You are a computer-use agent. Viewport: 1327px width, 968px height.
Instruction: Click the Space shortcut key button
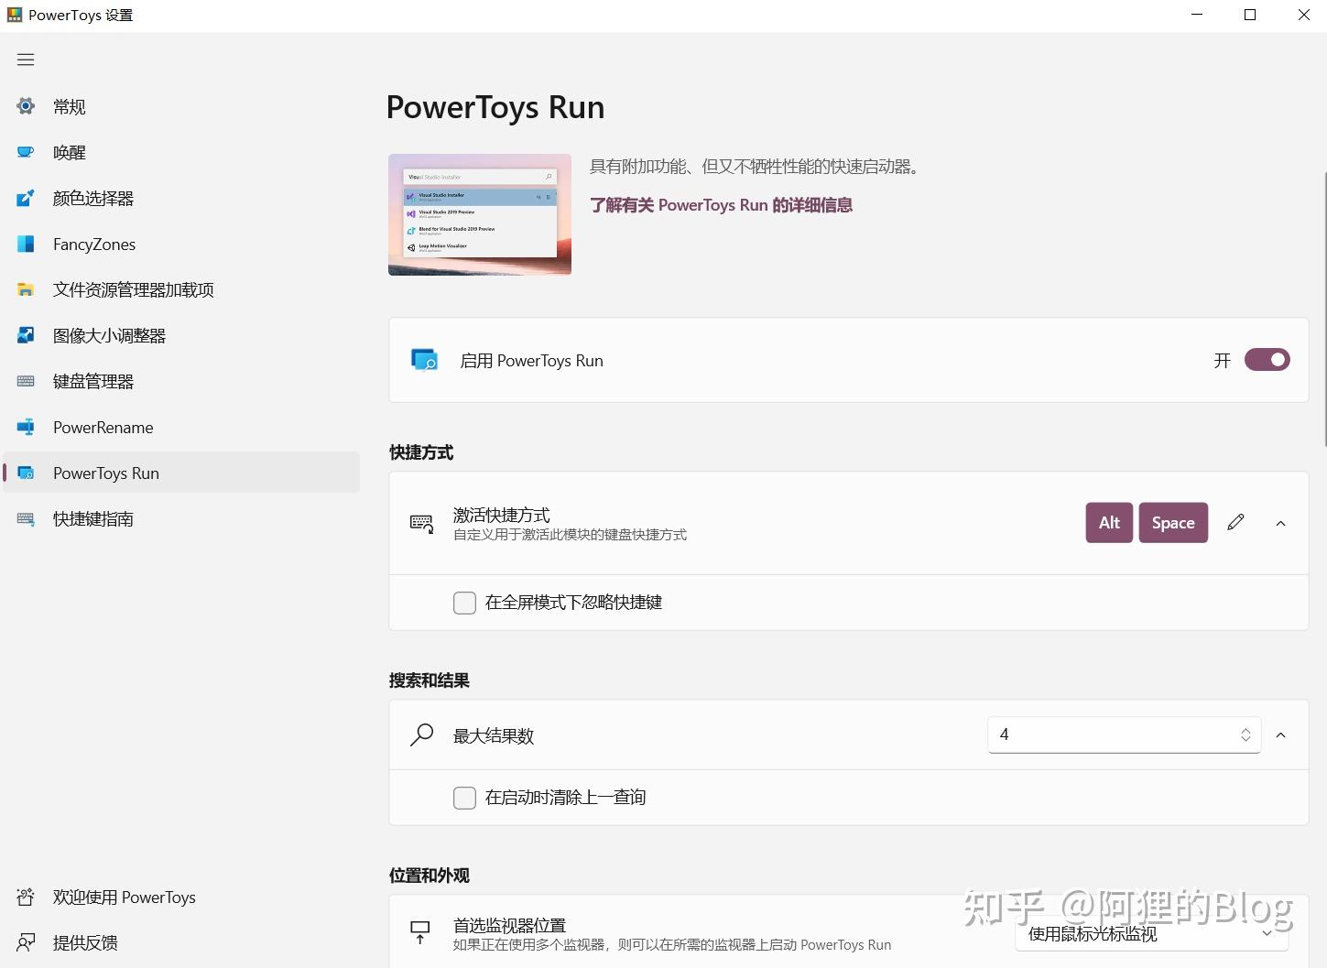[x=1173, y=522]
